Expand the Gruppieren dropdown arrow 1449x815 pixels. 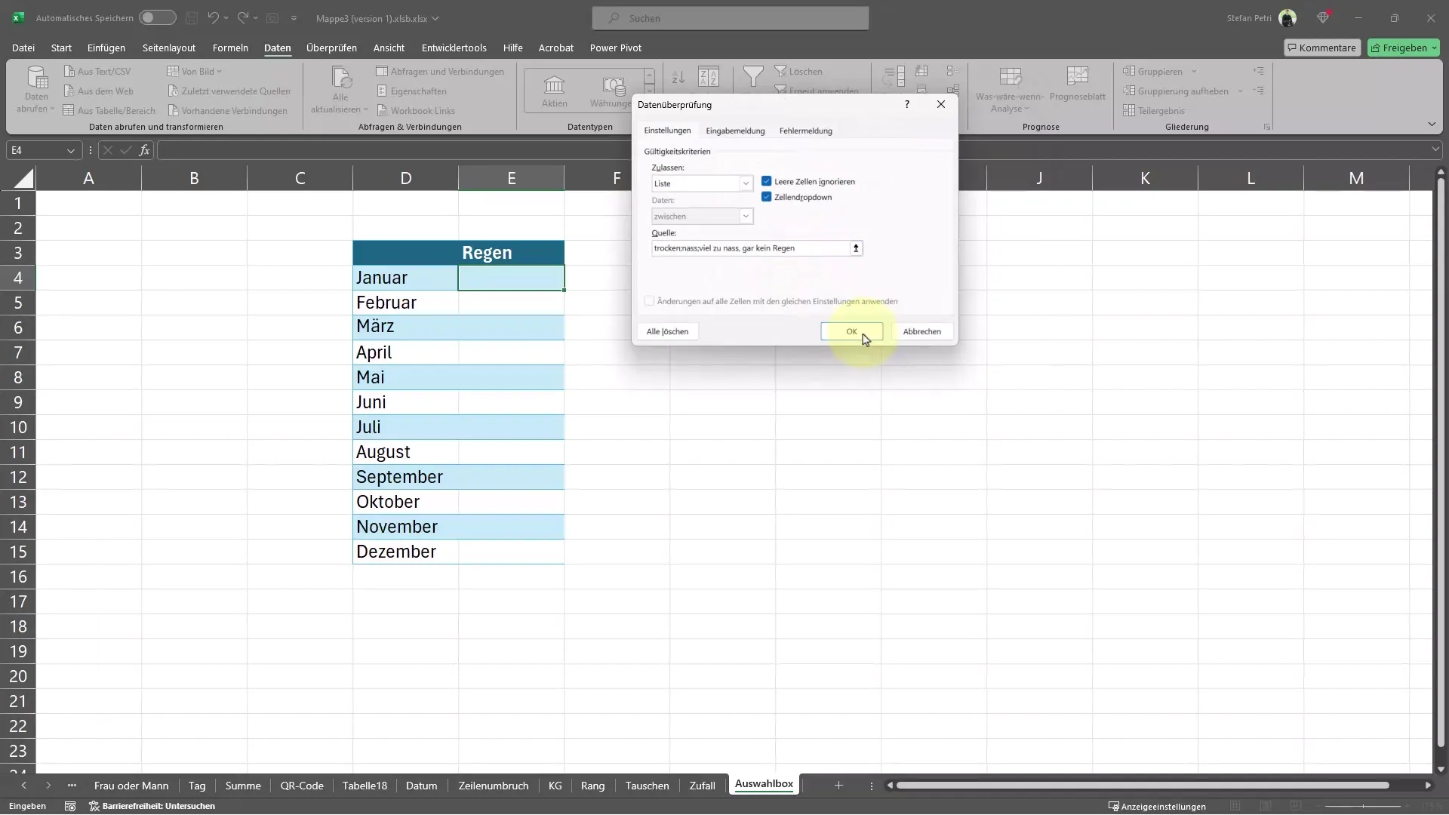pyautogui.click(x=1194, y=72)
